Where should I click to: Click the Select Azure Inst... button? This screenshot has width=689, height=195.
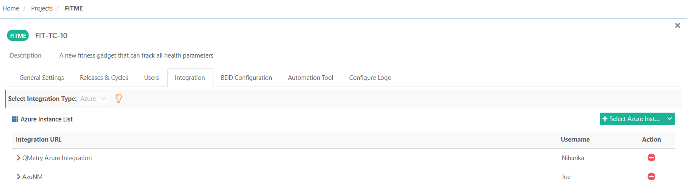(x=632, y=119)
